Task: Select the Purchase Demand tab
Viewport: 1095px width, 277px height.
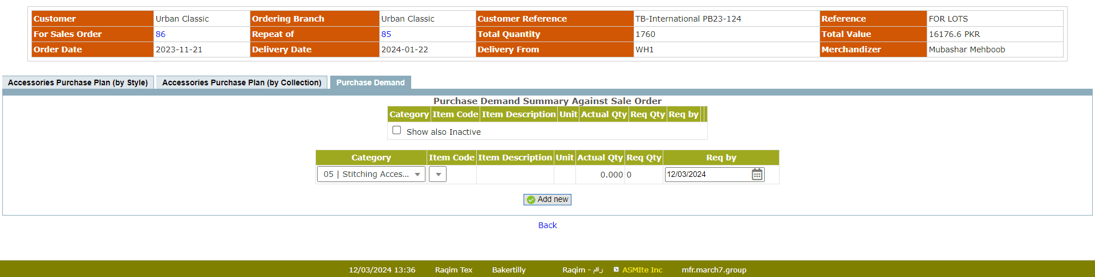Action: pos(370,82)
